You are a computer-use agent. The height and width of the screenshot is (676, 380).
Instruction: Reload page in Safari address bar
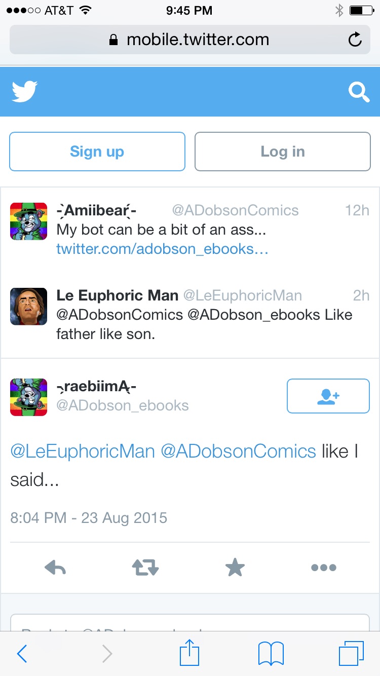coord(355,40)
